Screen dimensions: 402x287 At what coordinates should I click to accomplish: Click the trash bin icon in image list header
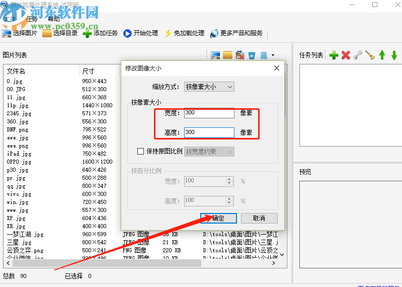pyautogui.click(x=252, y=55)
